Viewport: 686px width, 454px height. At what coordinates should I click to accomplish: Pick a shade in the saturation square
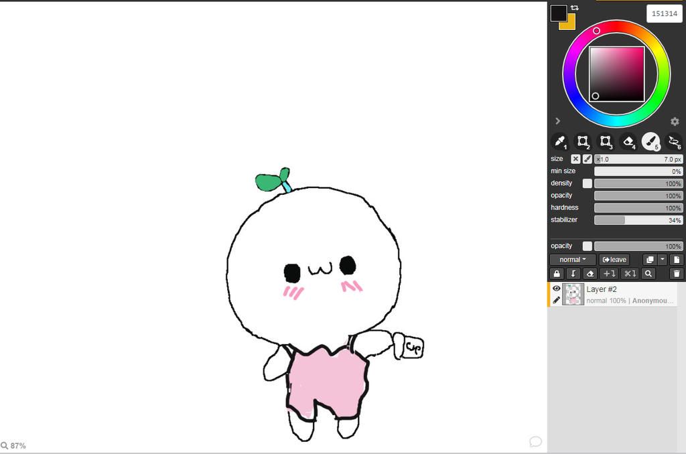[x=617, y=74]
